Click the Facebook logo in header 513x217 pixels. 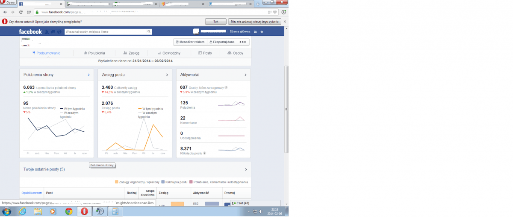pos(30,32)
